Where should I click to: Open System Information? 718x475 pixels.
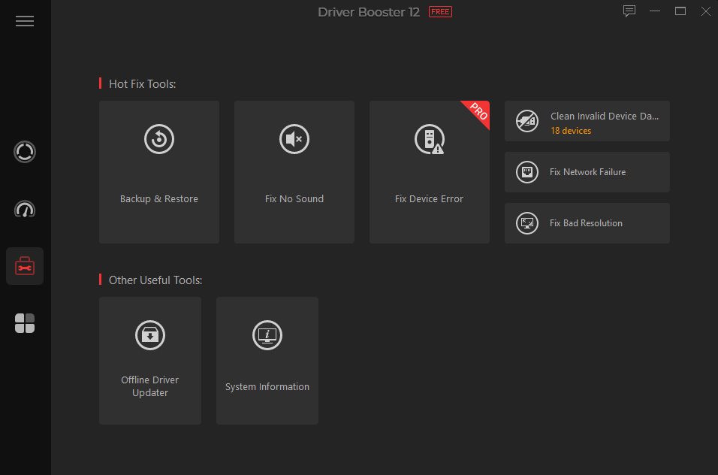[x=267, y=361]
